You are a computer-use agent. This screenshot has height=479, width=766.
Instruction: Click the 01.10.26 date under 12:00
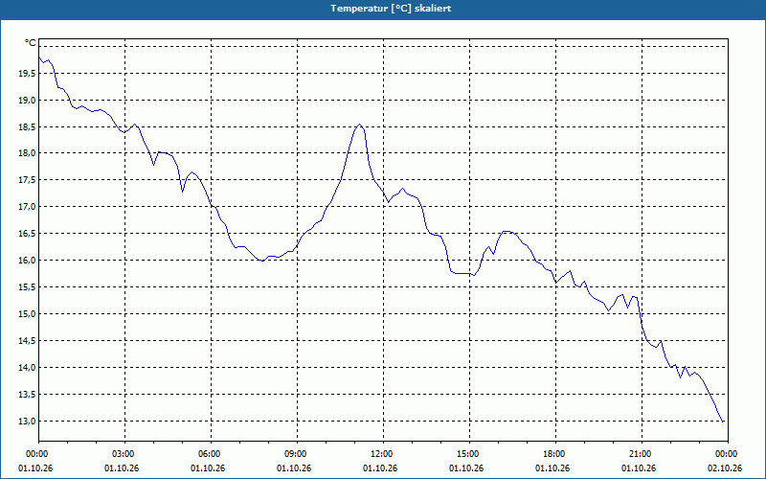(x=380, y=468)
